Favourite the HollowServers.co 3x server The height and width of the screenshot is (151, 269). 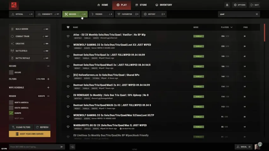pyautogui.click(x=68, y=76)
